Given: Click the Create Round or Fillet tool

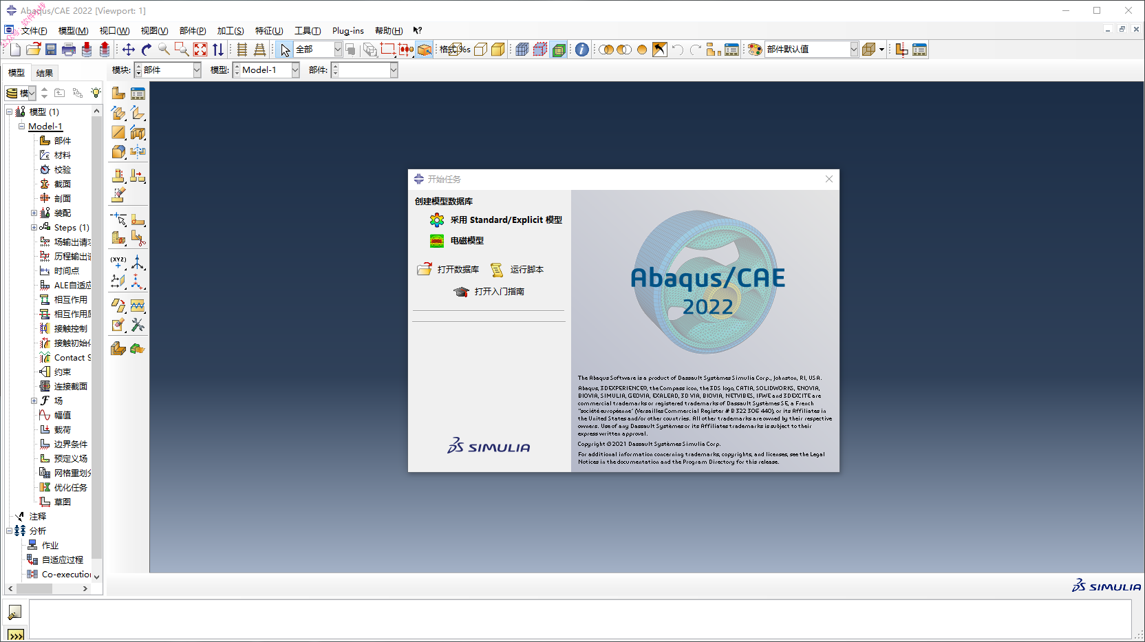Looking at the screenshot, I should pyautogui.click(x=118, y=152).
